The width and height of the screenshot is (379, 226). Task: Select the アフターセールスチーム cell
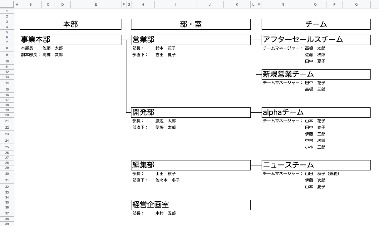(x=316, y=40)
